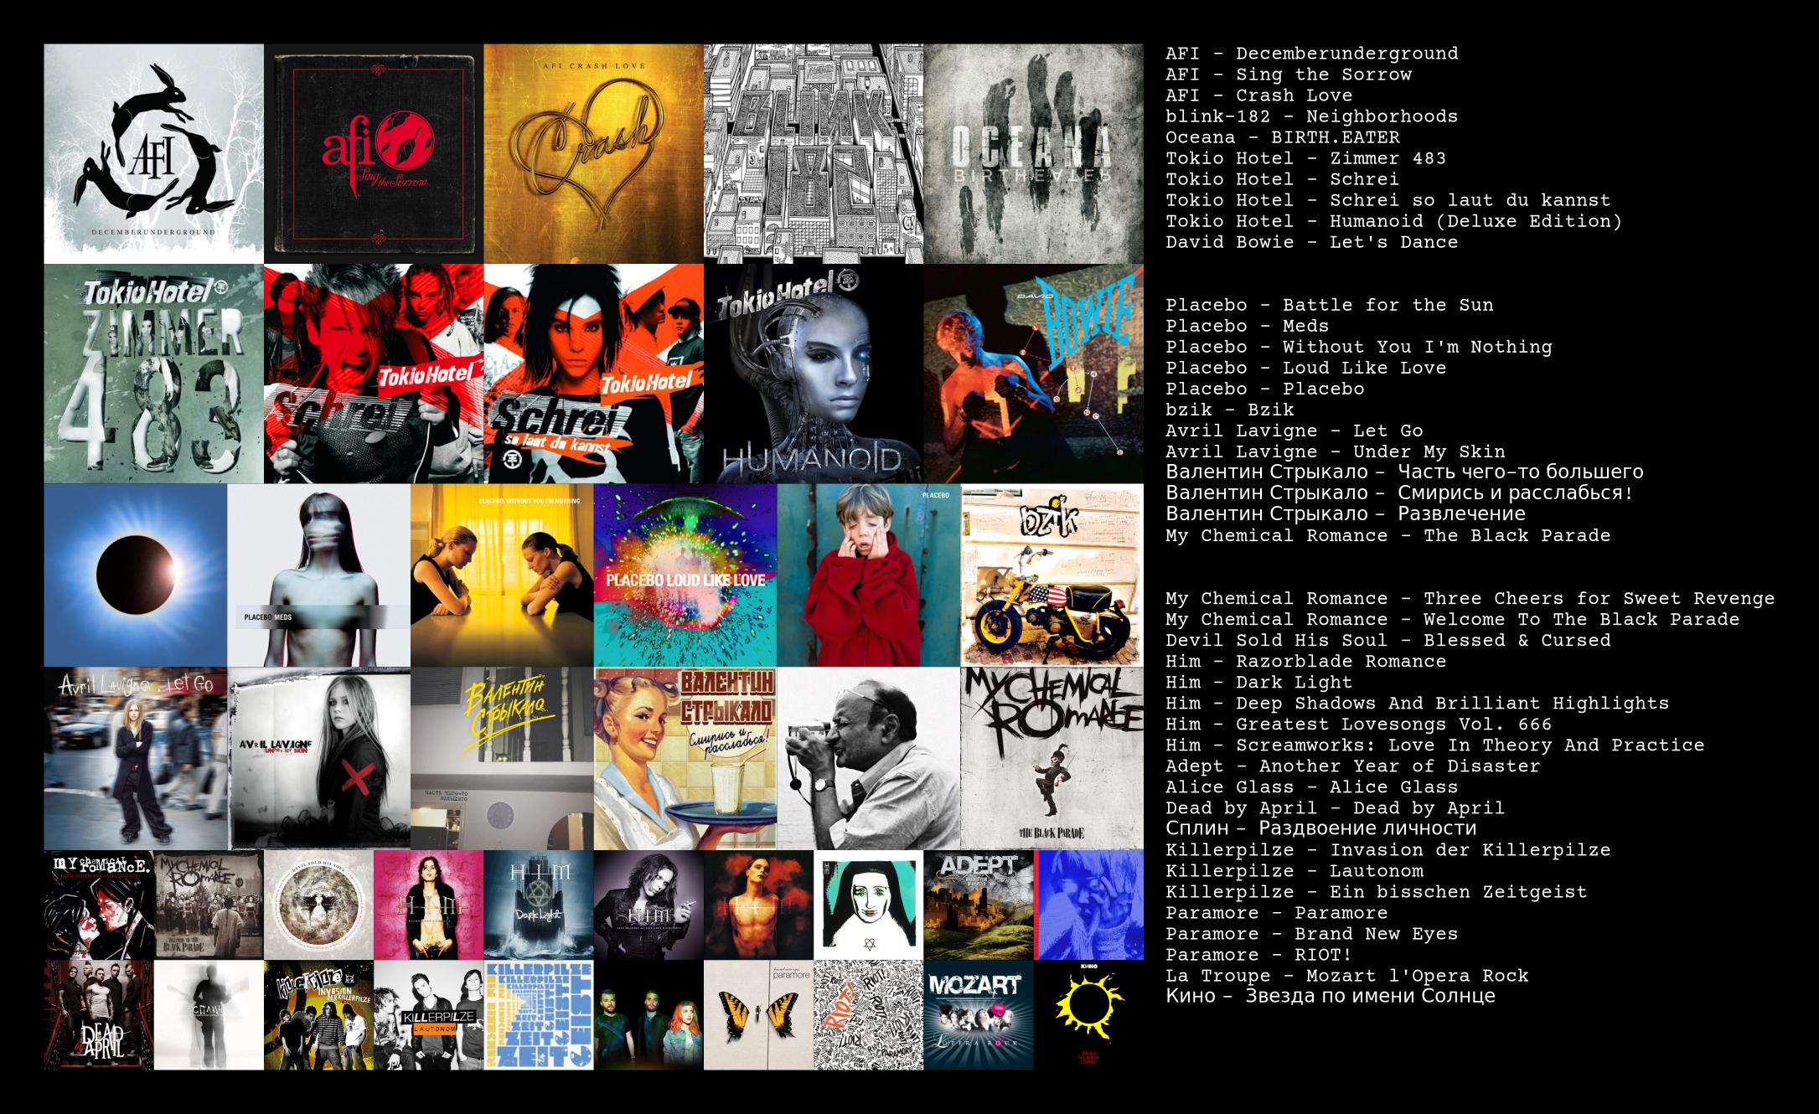Click the yellow-script Валентин Стрыкало cover

click(502, 758)
